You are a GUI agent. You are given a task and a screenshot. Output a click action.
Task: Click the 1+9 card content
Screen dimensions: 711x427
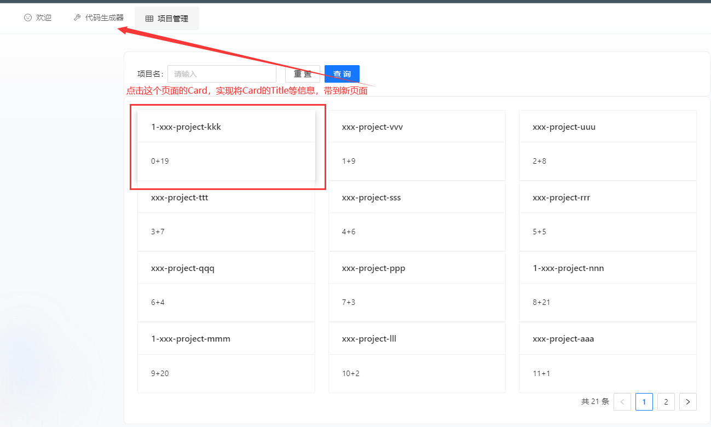(349, 161)
